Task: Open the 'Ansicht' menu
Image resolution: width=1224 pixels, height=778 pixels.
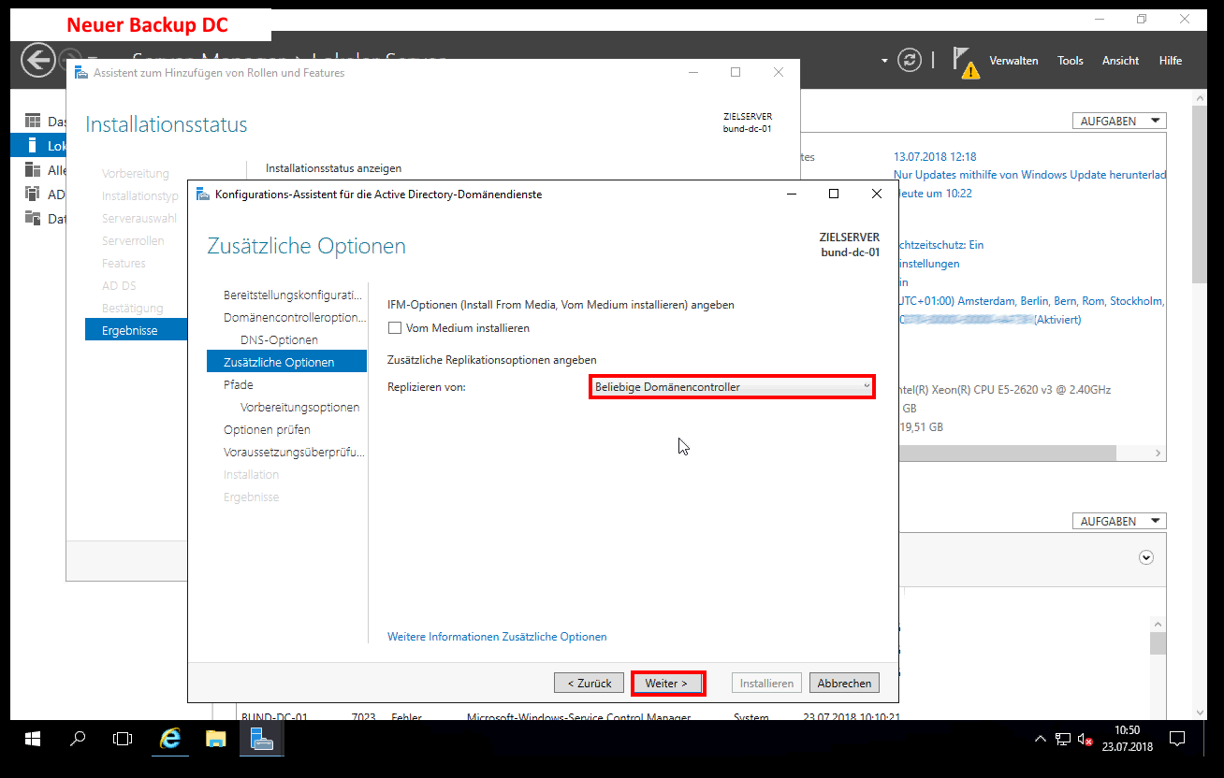Action: 1120,61
